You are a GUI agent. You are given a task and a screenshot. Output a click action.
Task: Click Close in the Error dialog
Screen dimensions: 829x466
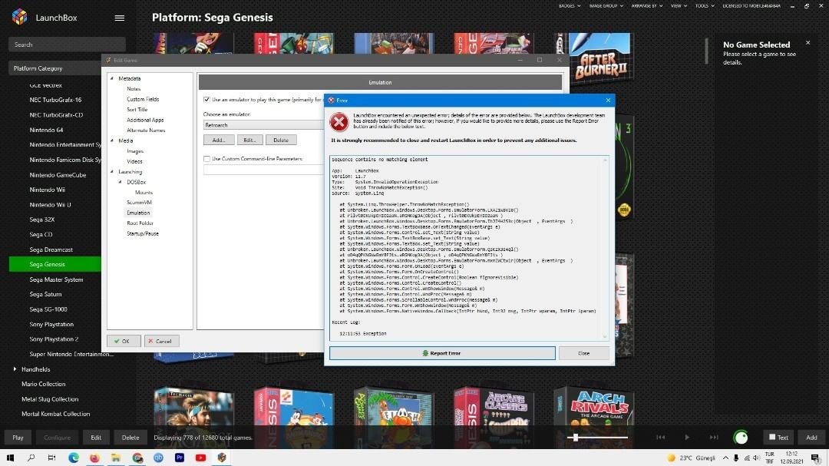tap(583, 353)
